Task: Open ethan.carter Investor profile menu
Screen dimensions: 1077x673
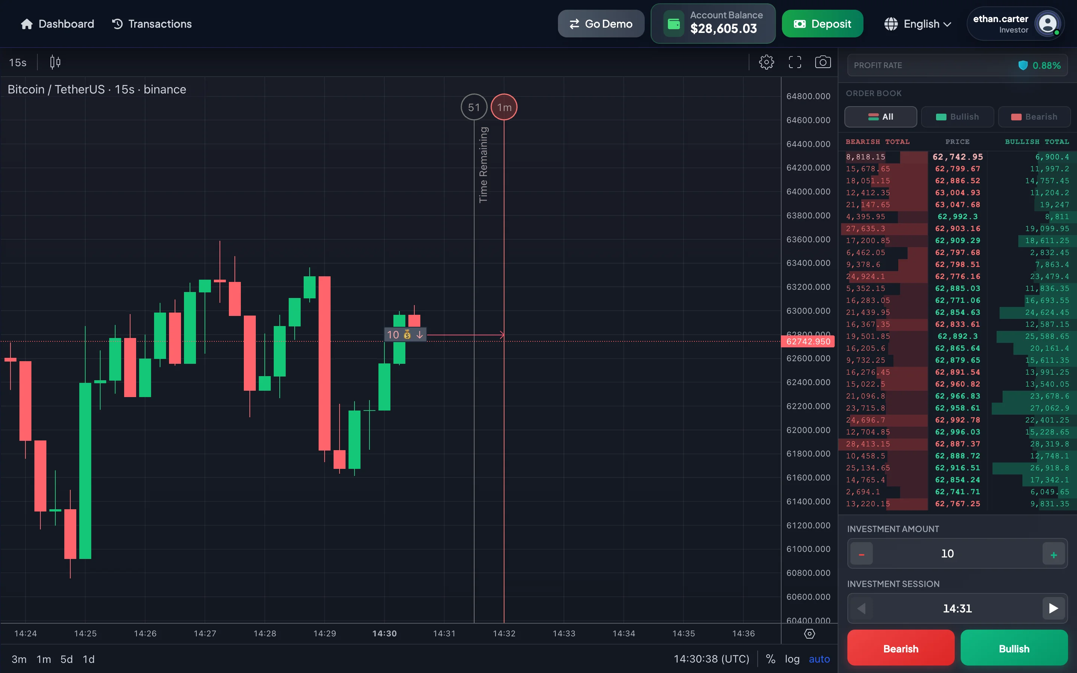Action: [x=1016, y=24]
